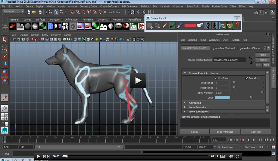The image size is (278, 161).
Task: Show next Attribute Editor tabs arrow
Action: pos(268,48)
